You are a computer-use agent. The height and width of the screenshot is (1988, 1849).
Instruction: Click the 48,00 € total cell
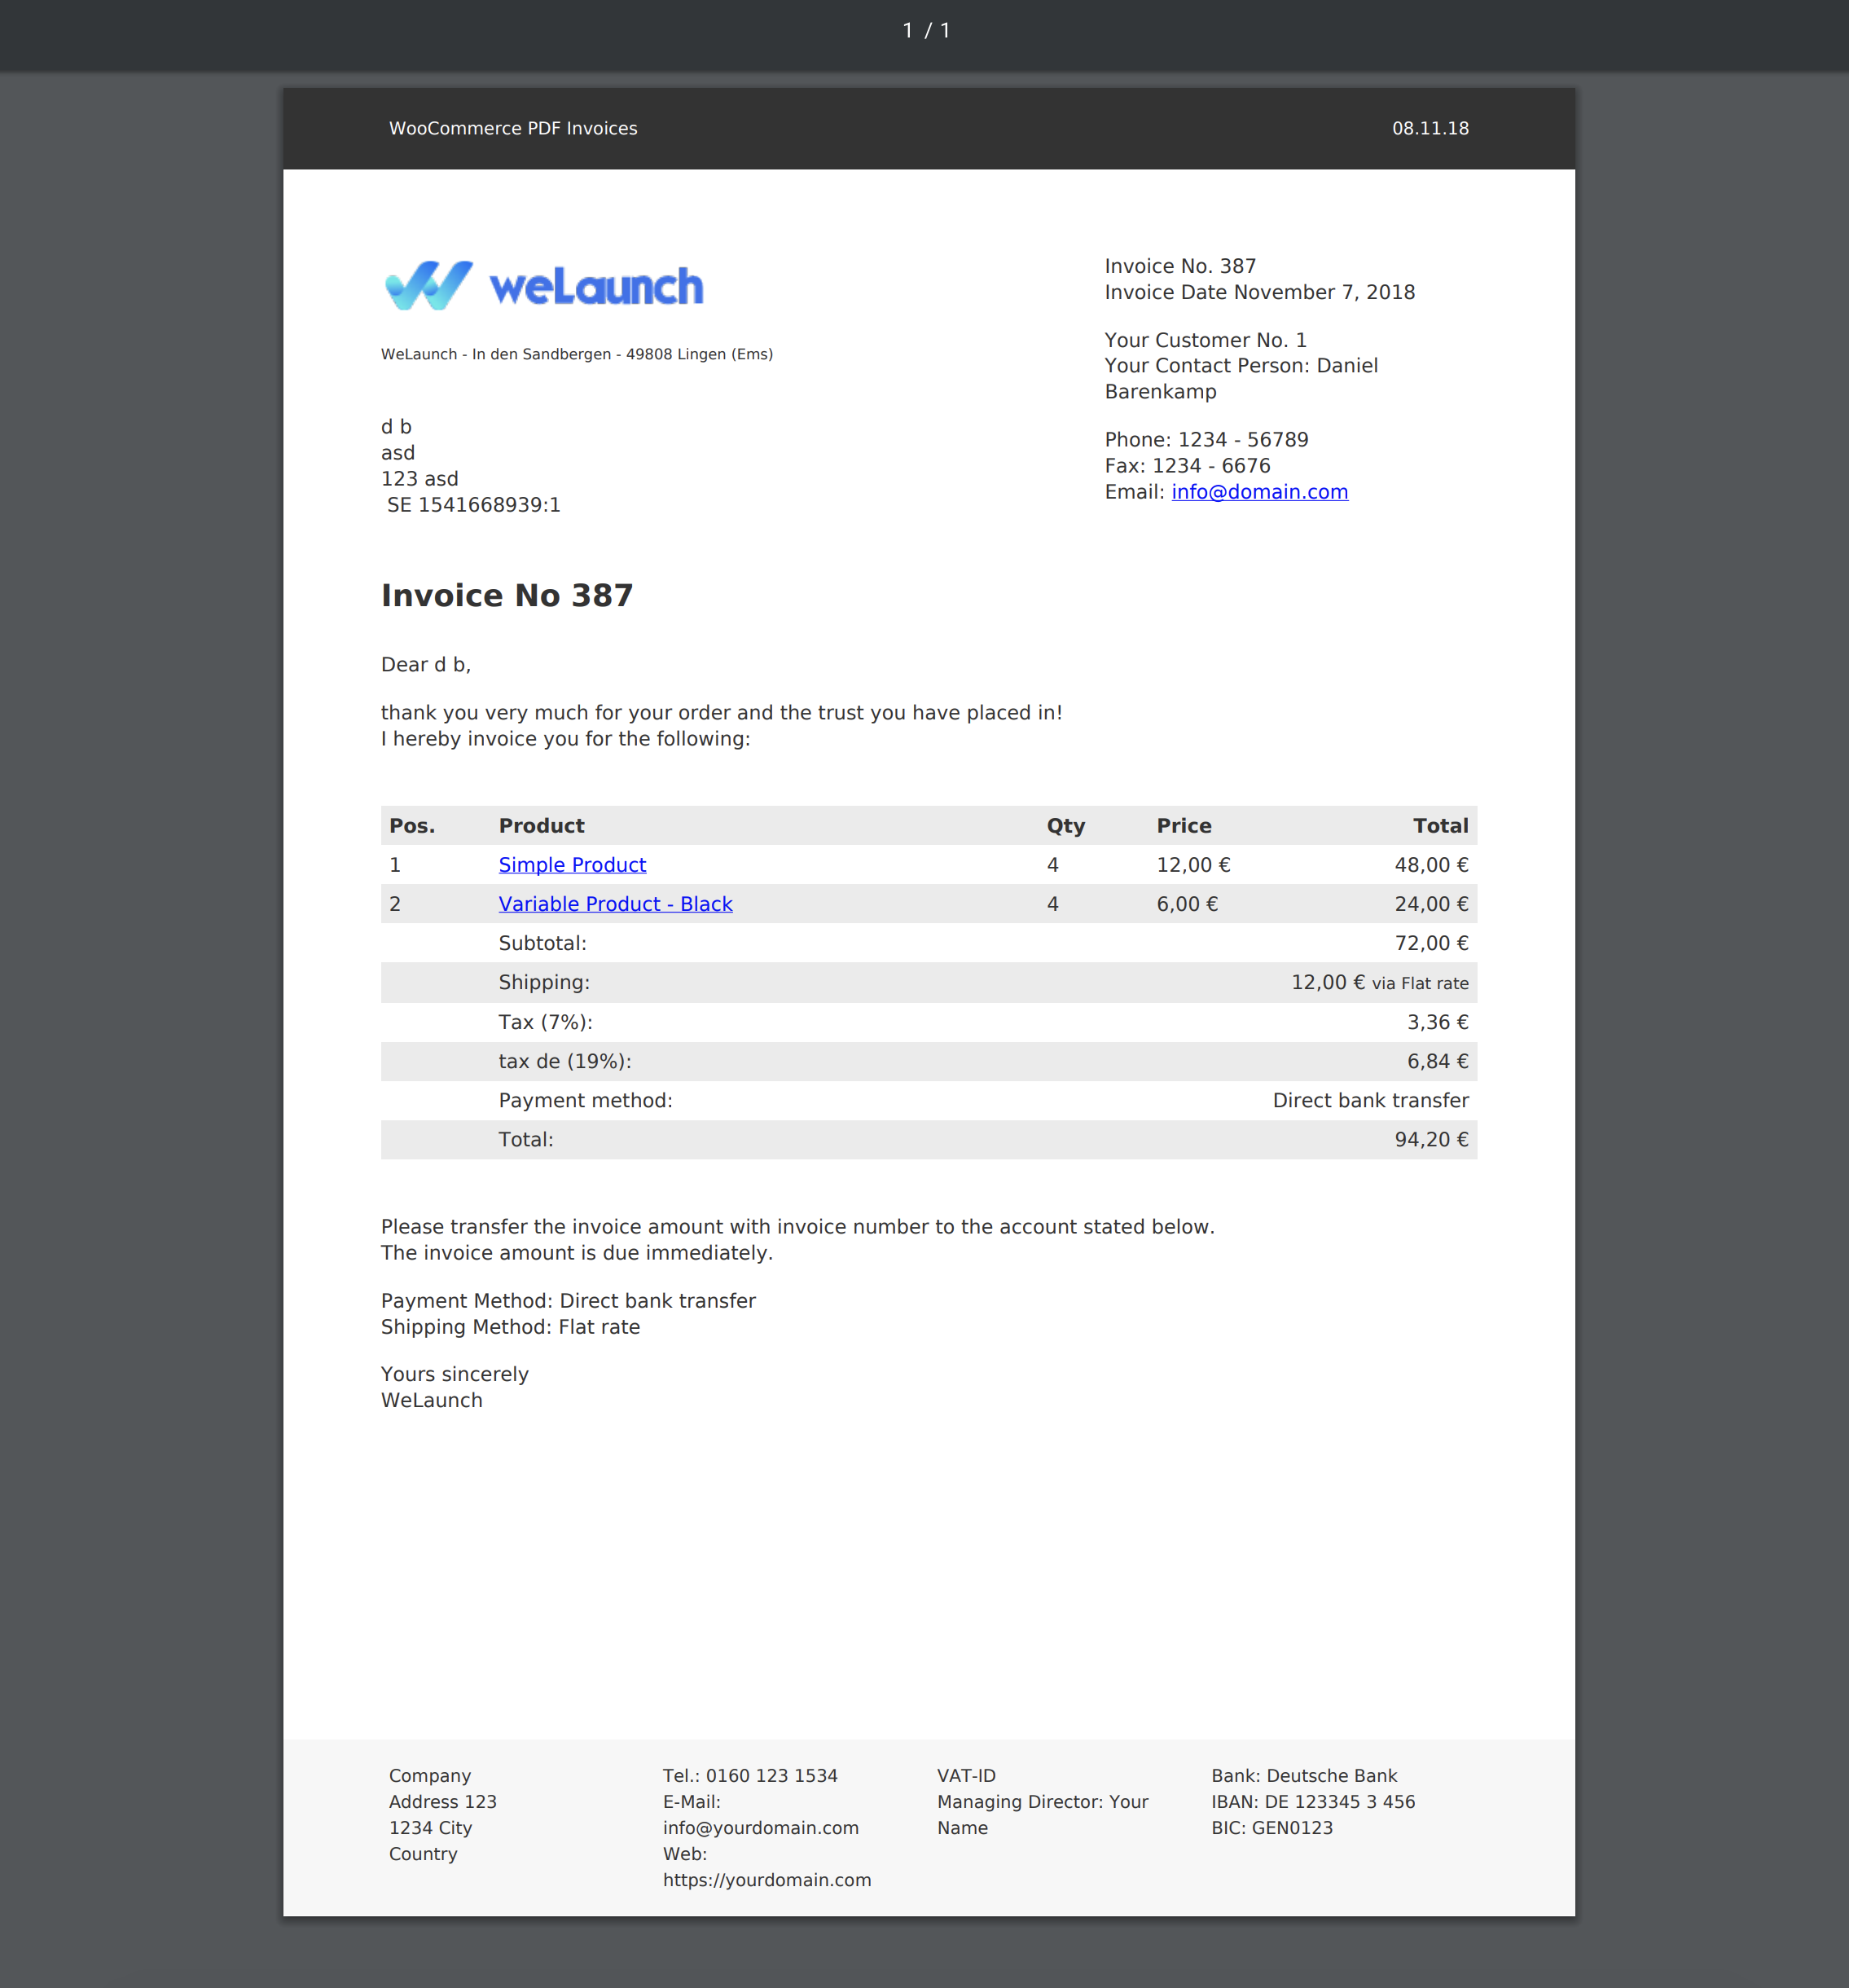[x=1432, y=865]
